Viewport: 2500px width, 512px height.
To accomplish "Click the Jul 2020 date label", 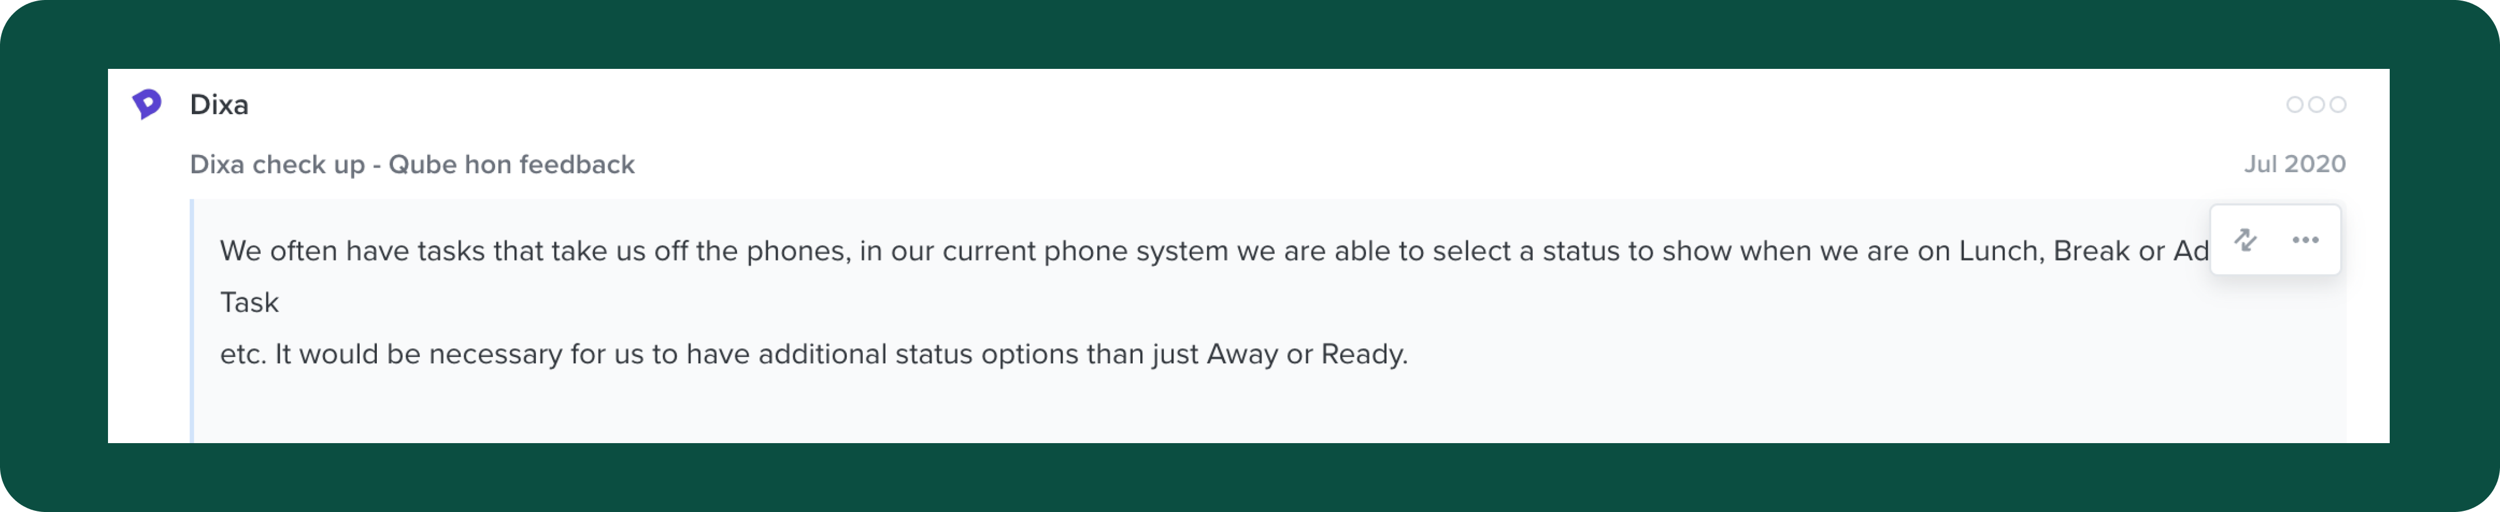I will (2294, 164).
